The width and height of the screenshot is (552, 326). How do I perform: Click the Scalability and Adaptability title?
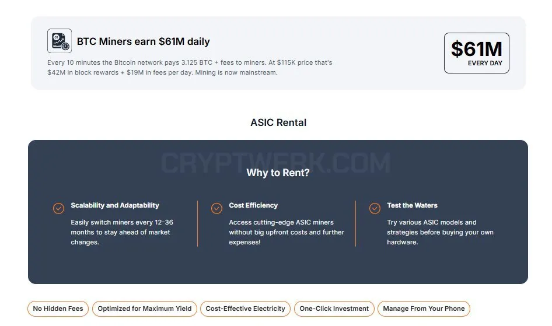115,205
